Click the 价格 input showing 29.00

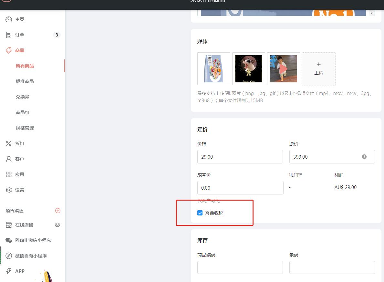pyautogui.click(x=240, y=157)
